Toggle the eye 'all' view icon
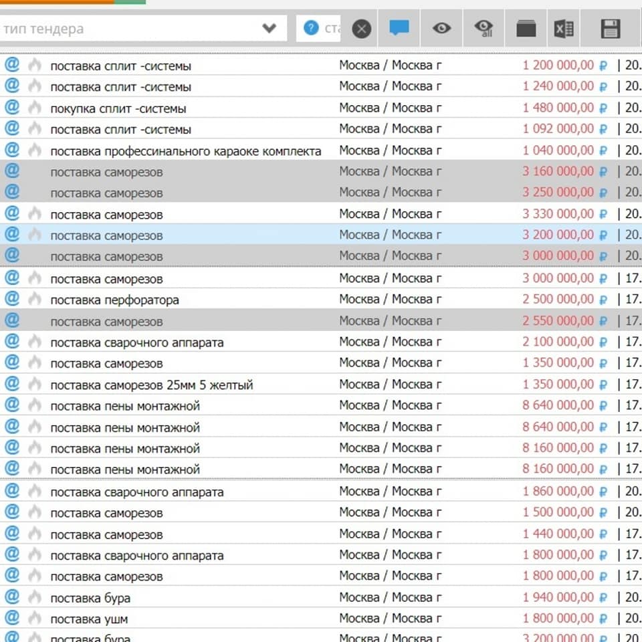 484,28
